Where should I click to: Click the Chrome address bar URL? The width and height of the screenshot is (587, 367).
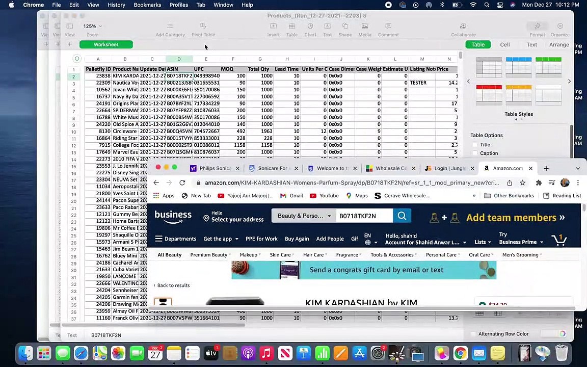pos(352,183)
